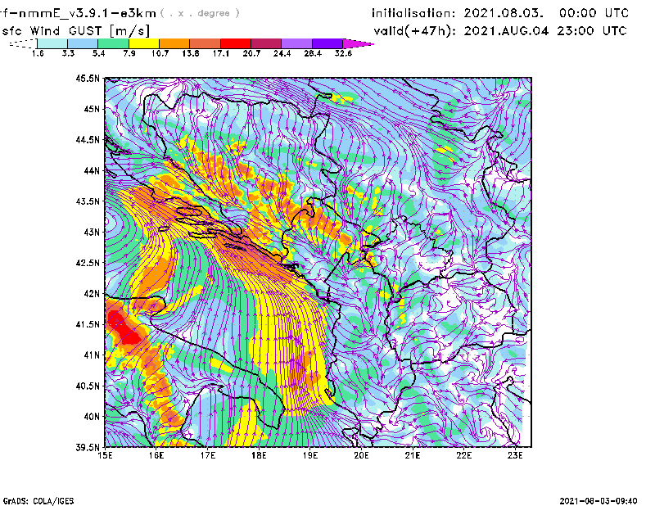Click the green 5.4–7.9 legend swatch
655x506 pixels.
113,43
